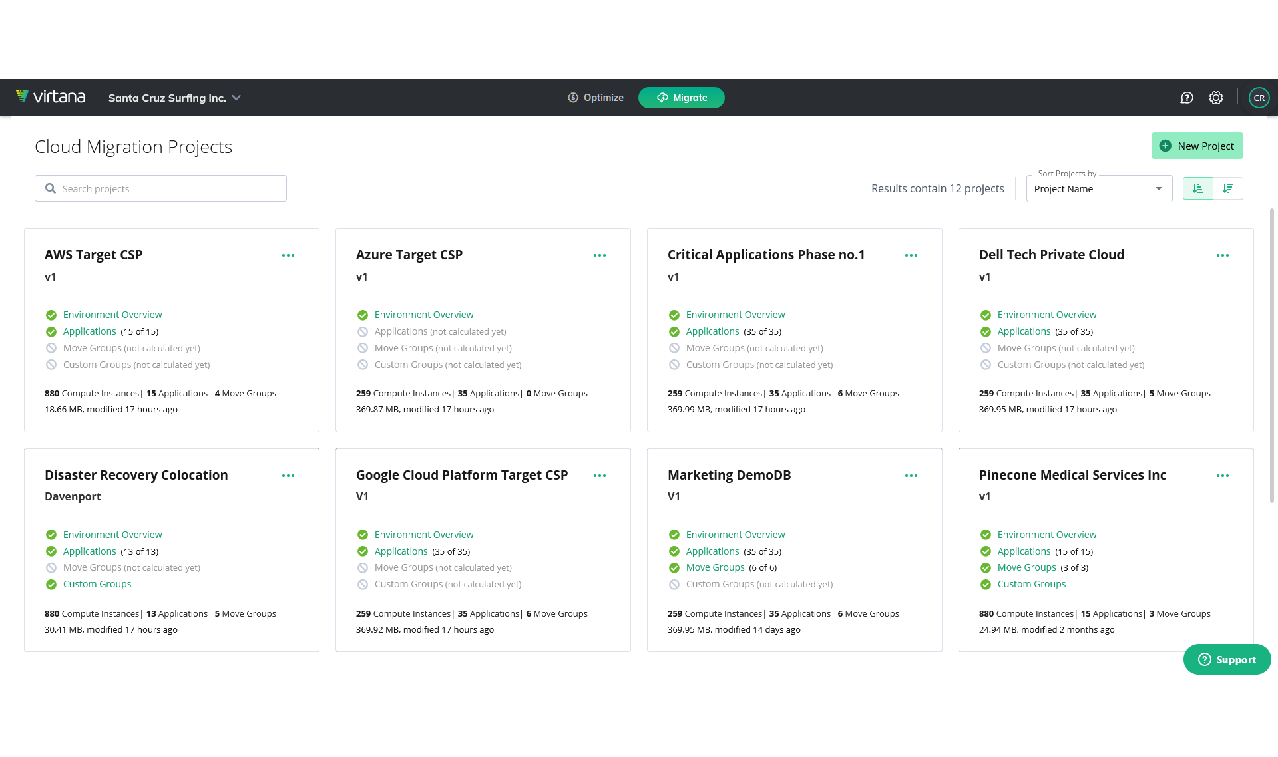
Task: Open Custom Groups for Pinecone Medical Services
Action: coord(1032,584)
